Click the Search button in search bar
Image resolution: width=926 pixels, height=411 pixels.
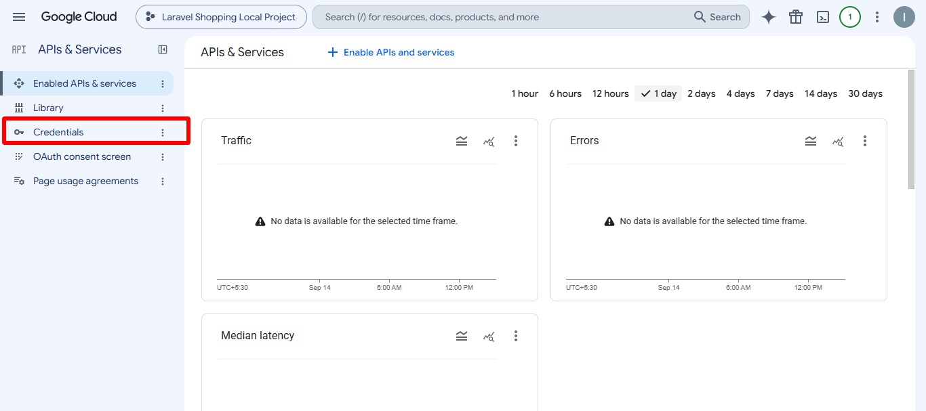point(718,17)
